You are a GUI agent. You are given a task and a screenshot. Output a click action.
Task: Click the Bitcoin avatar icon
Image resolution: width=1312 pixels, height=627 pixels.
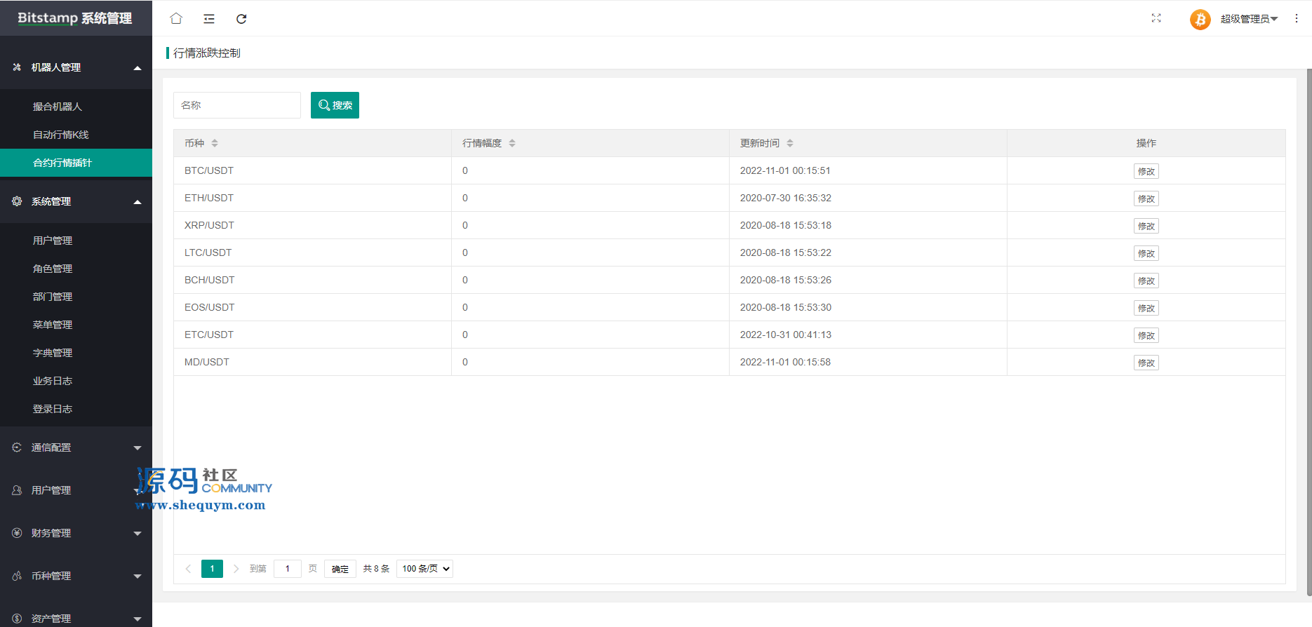pos(1200,19)
